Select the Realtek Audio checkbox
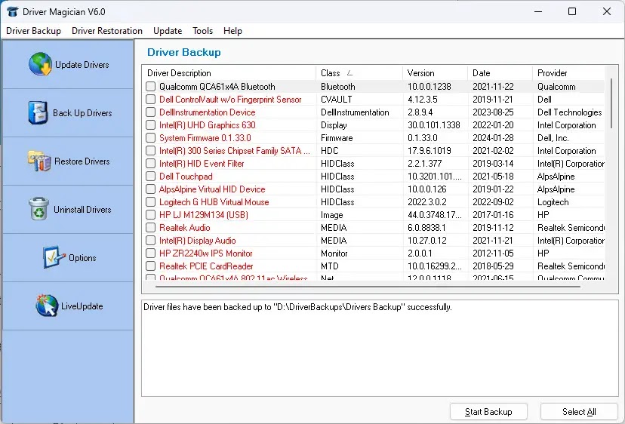Viewport: 625px width, 424px height. tap(150, 228)
